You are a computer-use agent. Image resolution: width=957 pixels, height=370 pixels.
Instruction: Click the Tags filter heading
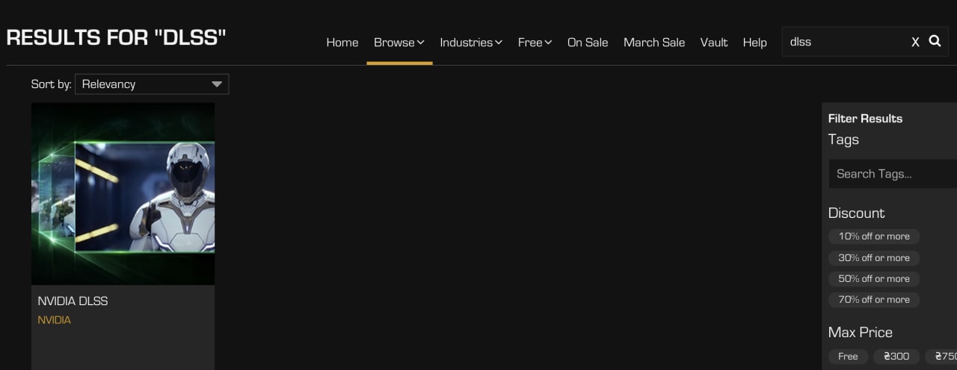(x=843, y=139)
